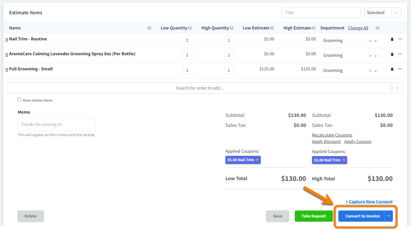
Task: Click the Delete button
Action: pos(31,216)
